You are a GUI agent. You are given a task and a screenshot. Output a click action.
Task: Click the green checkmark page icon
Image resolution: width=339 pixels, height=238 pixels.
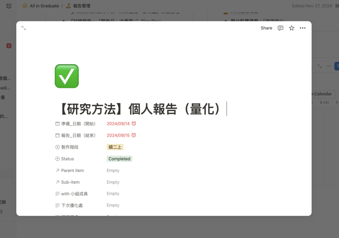tap(67, 76)
